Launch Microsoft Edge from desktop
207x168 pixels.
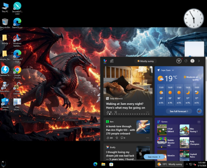[x=17, y=57]
